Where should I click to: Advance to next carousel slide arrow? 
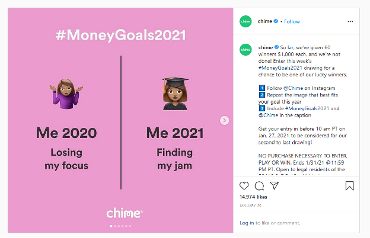pos(224,120)
